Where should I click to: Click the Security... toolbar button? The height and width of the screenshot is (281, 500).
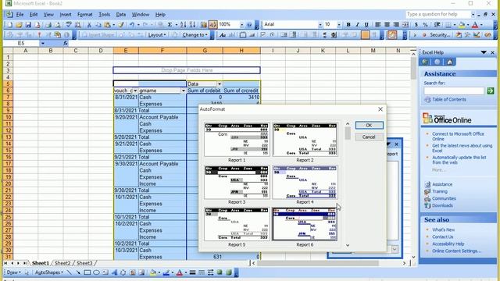pyautogui.click(x=440, y=34)
